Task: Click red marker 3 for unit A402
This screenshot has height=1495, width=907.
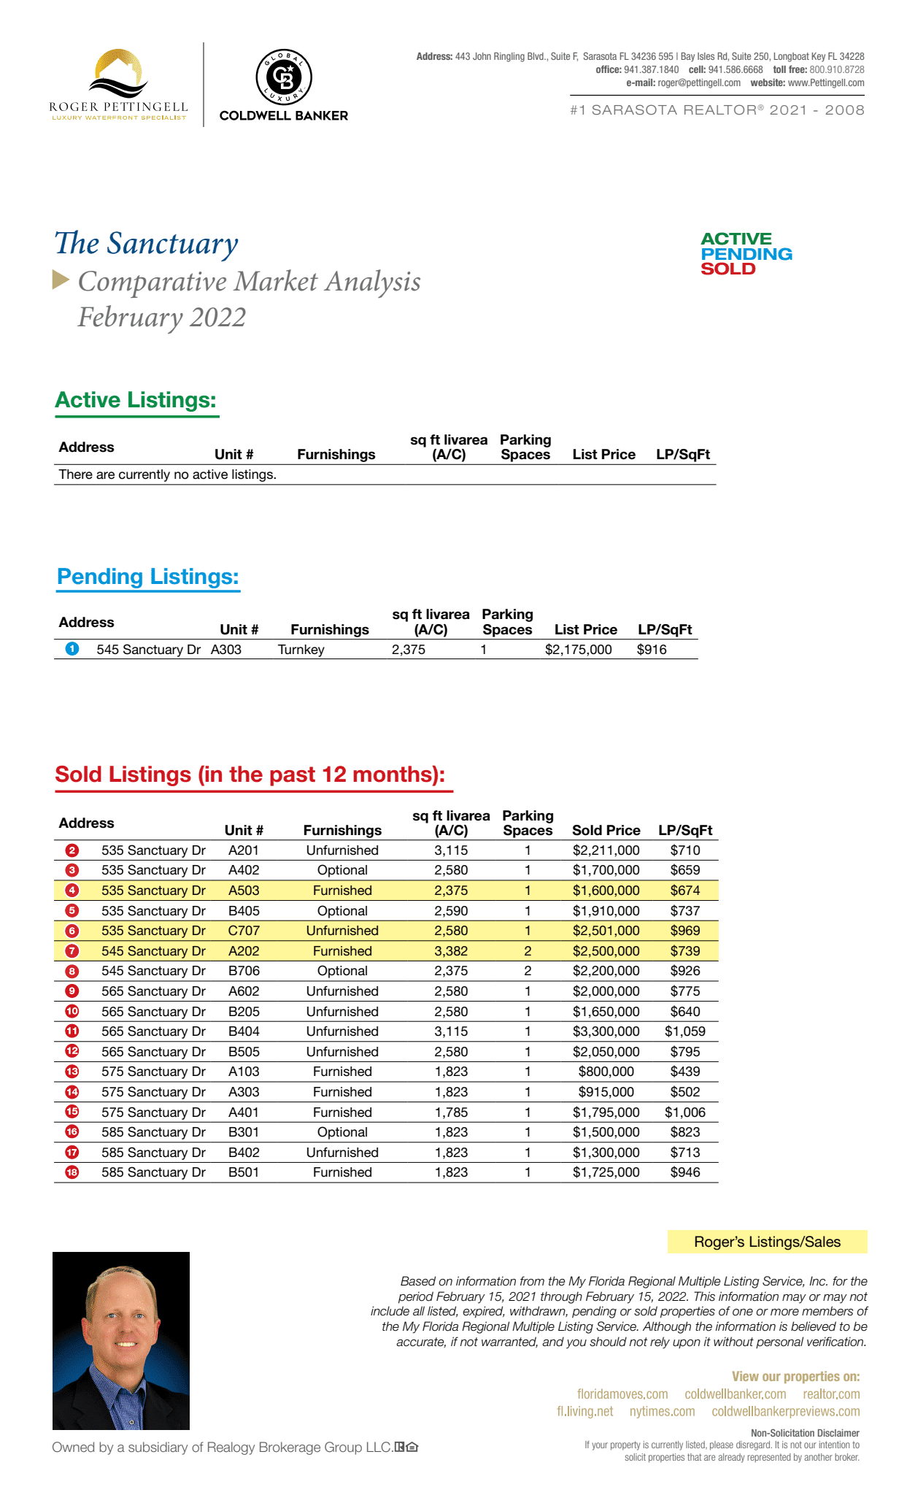Action: [x=72, y=870]
